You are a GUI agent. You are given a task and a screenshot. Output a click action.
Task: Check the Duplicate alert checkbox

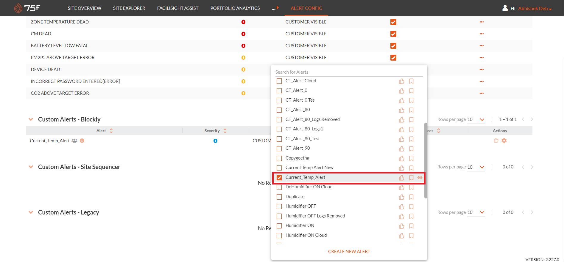pyautogui.click(x=279, y=197)
